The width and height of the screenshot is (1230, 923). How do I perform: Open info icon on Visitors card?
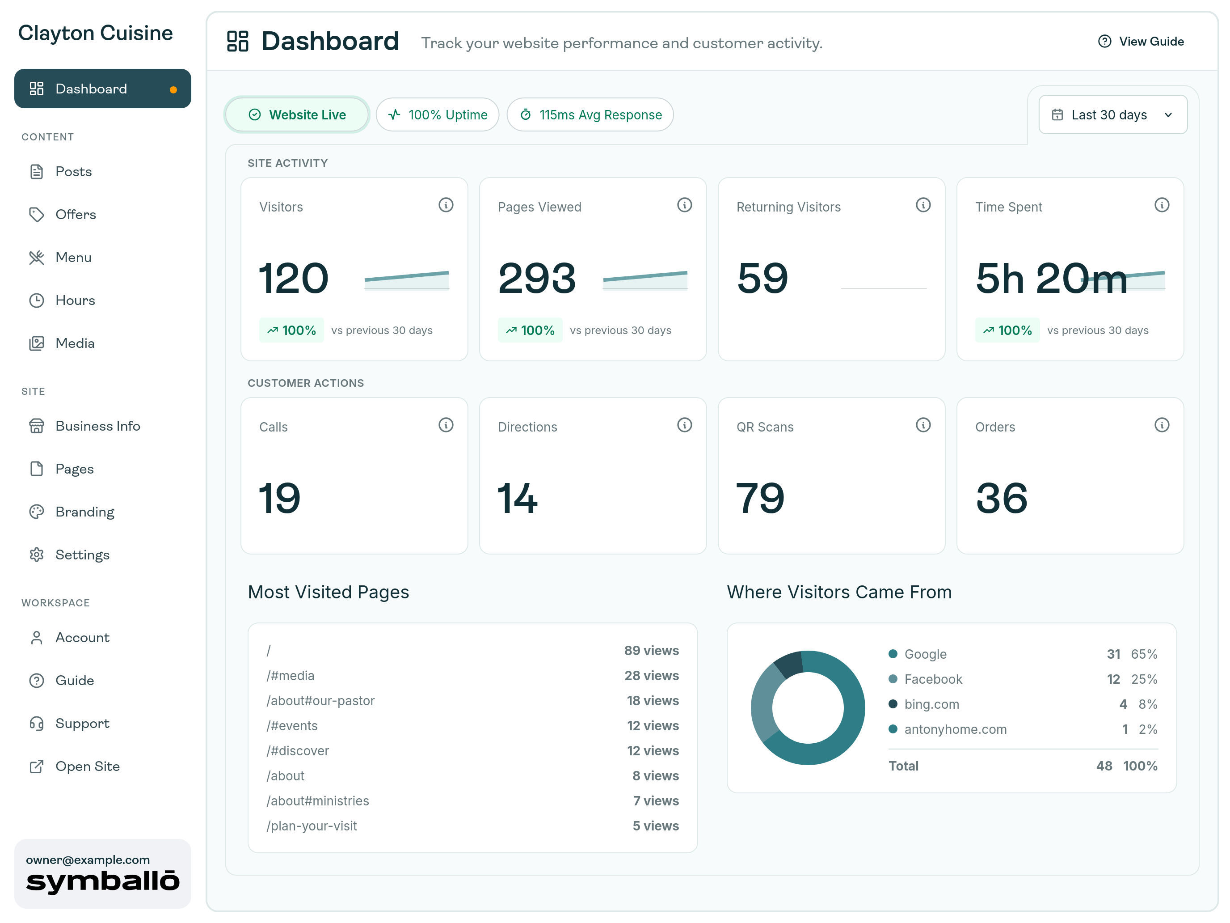[446, 205]
